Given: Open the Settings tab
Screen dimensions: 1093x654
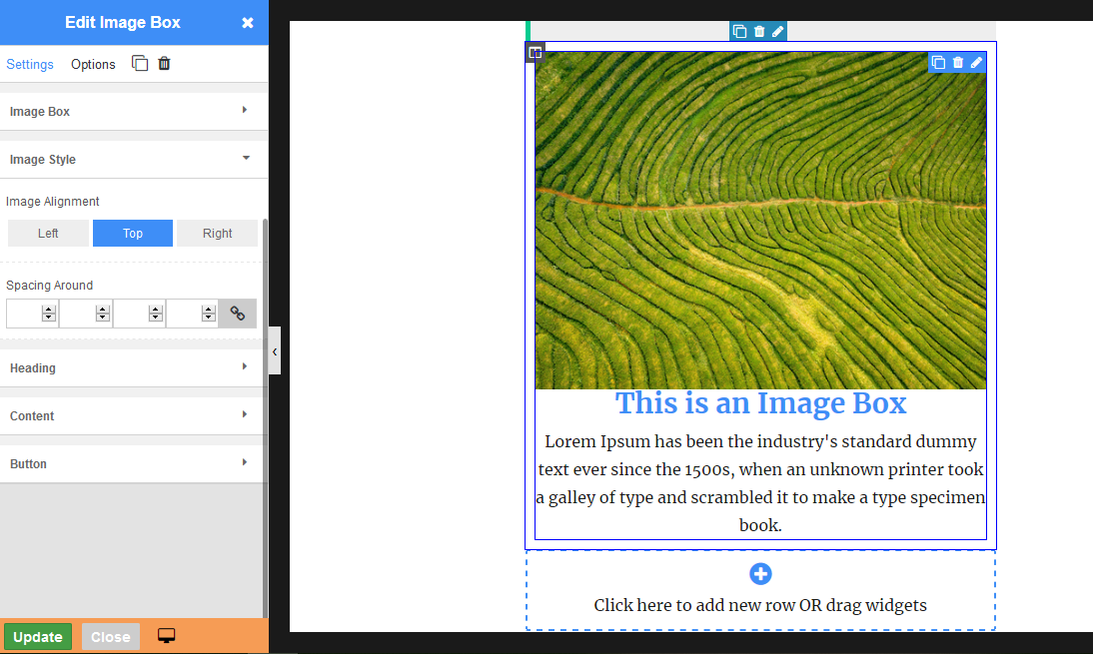Looking at the screenshot, I should click(30, 64).
